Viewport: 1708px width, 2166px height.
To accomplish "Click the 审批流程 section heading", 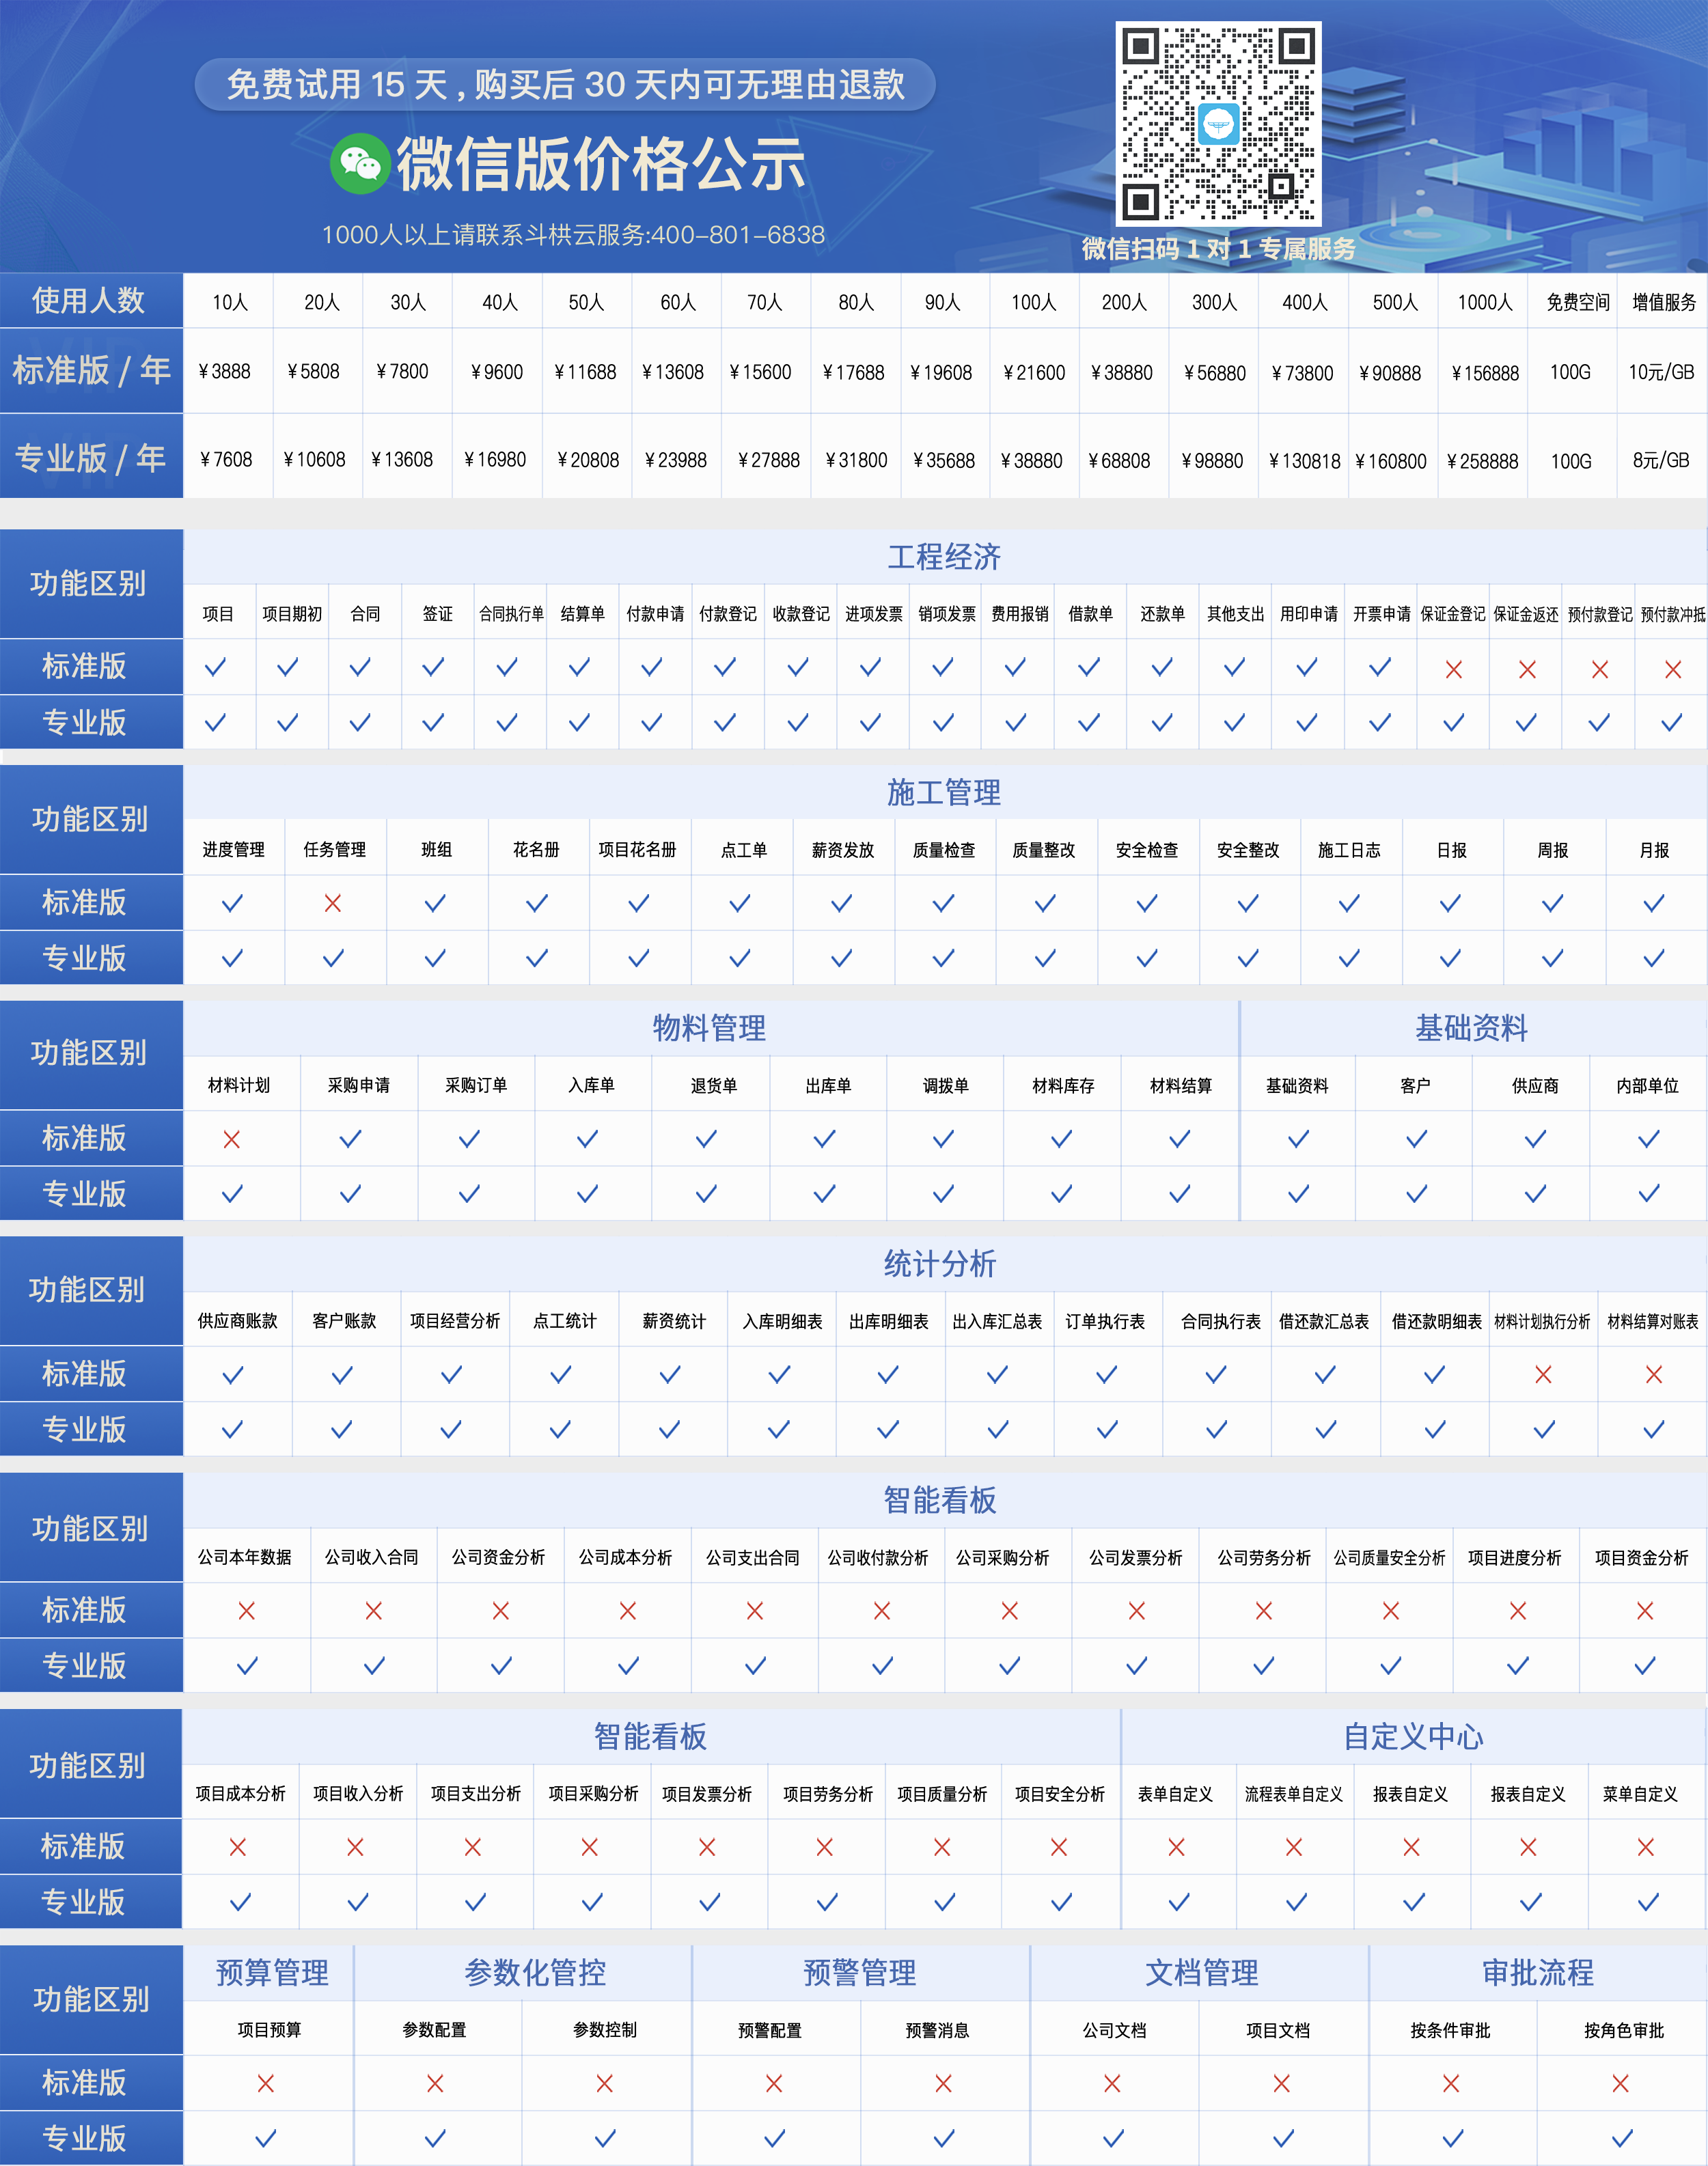I will coord(1538,1973).
